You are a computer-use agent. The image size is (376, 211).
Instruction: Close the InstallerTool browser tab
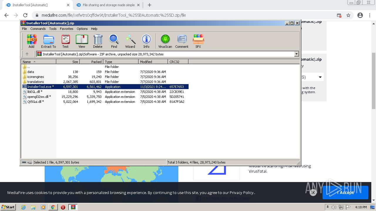[x=68, y=5]
